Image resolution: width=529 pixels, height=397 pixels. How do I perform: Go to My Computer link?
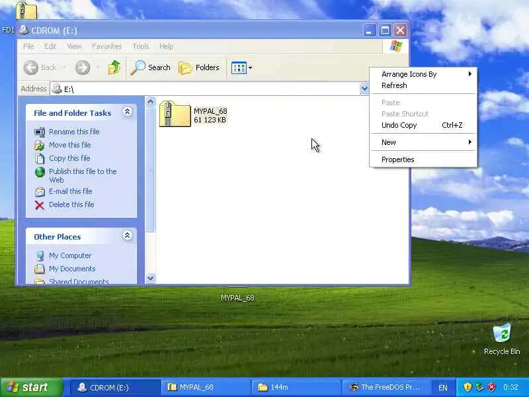pyautogui.click(x=70, y=255)
